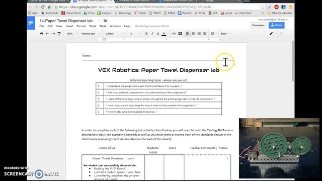This screenshot has width=322, height=181.
Task: Go to browser home page
Action: tap(49, 7)
